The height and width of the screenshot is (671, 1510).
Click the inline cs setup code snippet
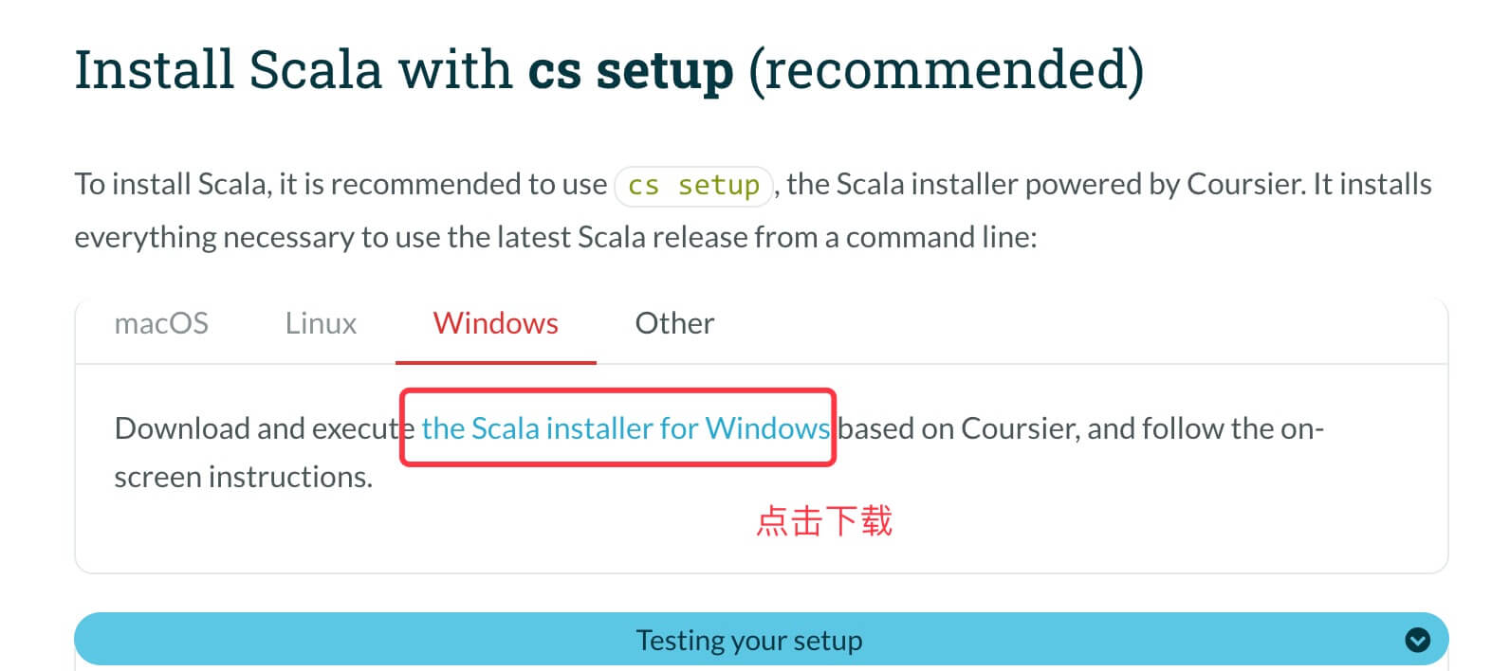click(694, 185)
